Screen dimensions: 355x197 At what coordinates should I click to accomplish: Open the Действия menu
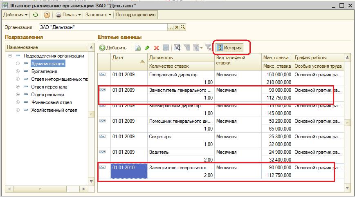coord(16,15)
